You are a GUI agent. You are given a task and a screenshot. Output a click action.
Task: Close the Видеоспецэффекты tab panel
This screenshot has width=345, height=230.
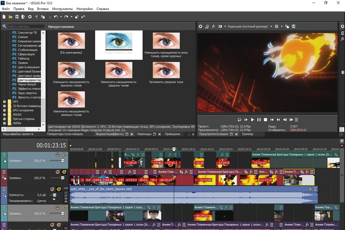132,134
